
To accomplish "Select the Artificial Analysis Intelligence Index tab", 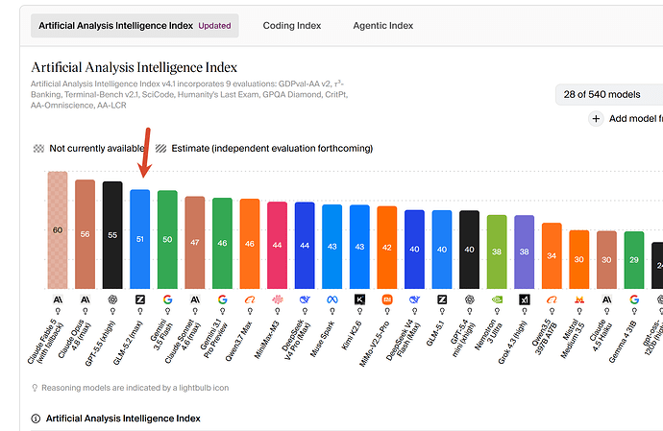I will click(x=135, y=26).
